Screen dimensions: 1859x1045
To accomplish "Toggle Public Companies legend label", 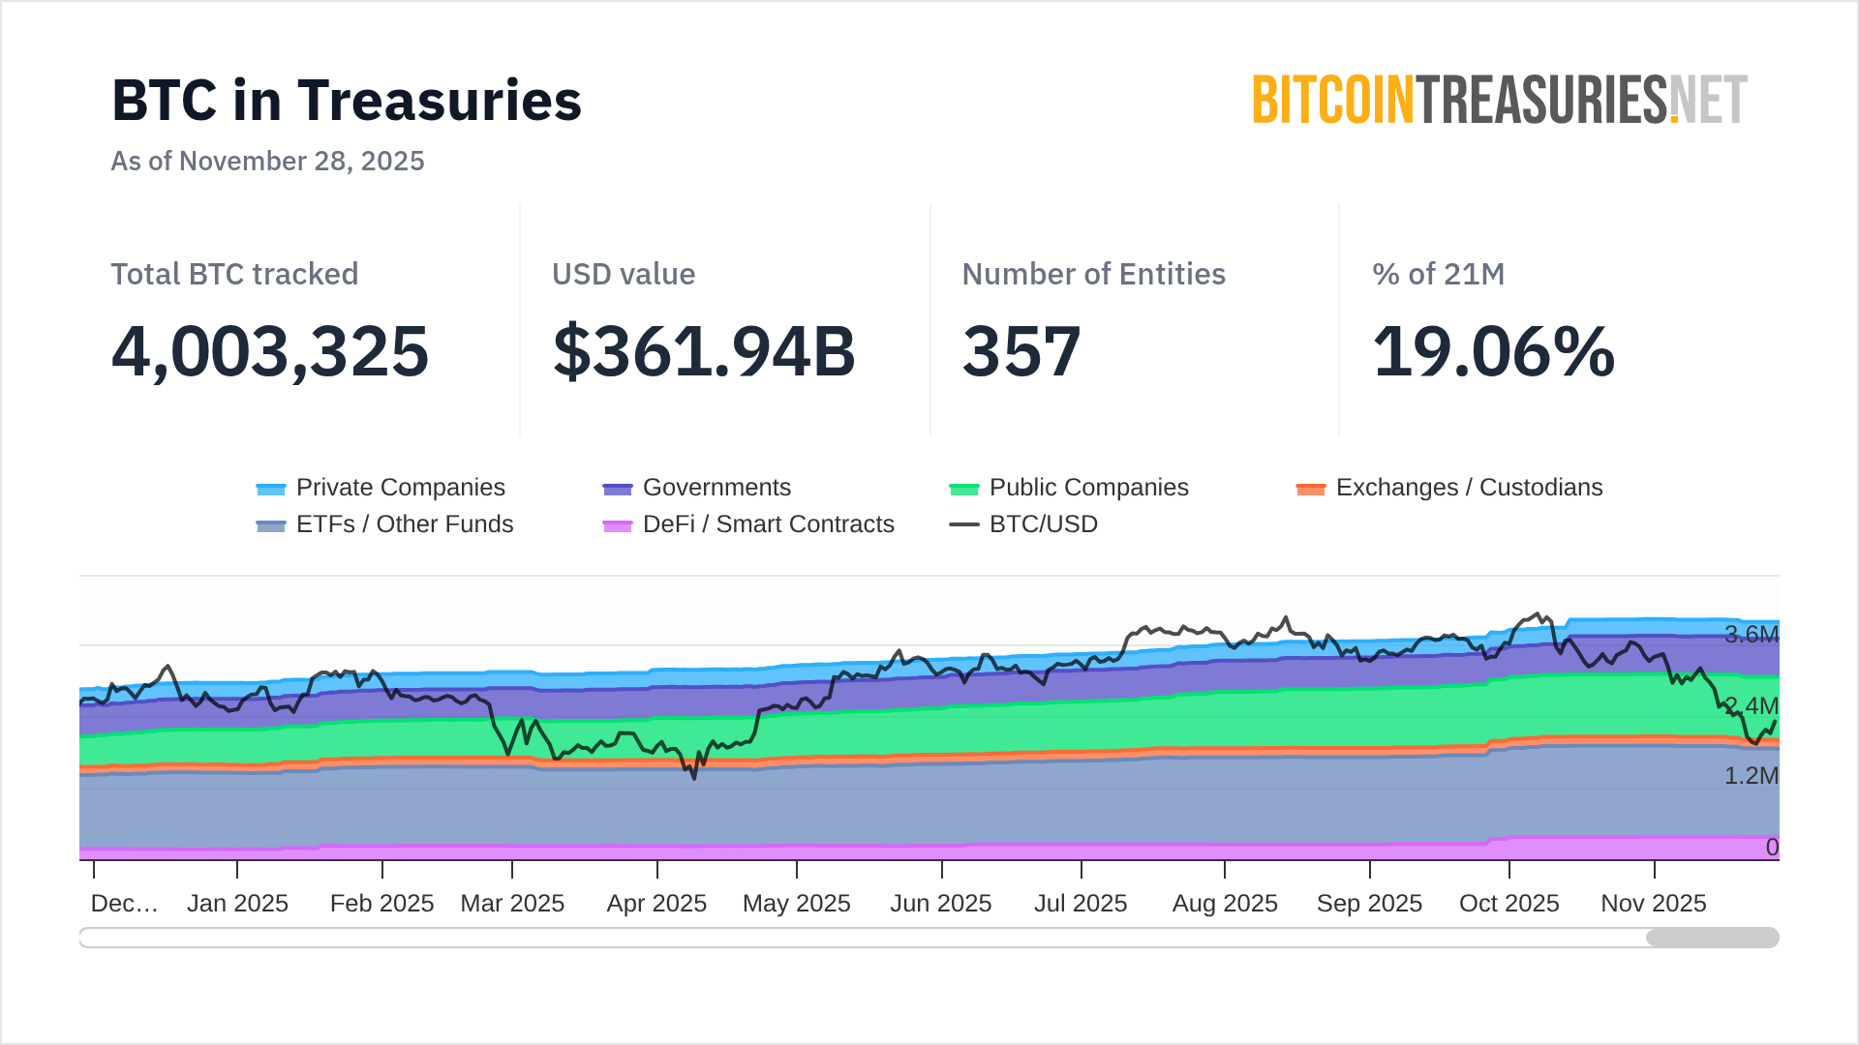I will [1088, 488].
